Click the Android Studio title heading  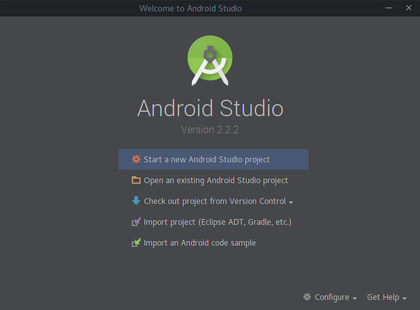click(x=210, y=108)
